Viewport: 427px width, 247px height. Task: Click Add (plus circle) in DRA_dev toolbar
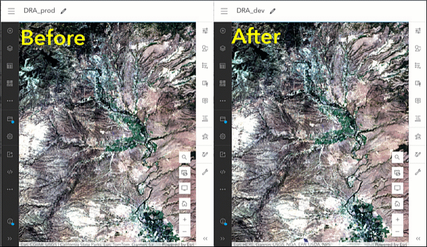tap(223, 31)
